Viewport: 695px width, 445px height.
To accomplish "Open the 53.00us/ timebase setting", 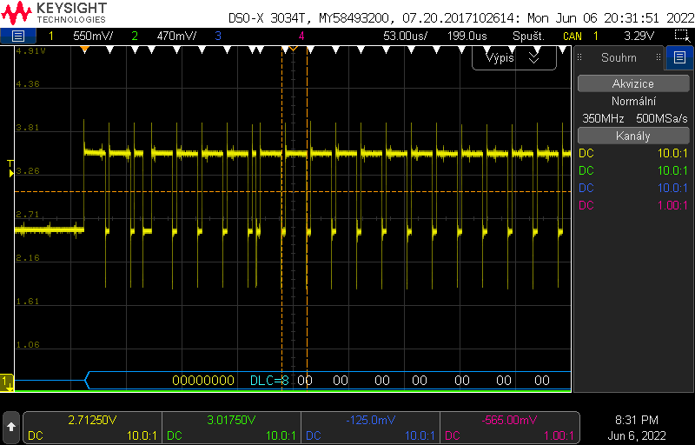I will (x=405, y=36).
